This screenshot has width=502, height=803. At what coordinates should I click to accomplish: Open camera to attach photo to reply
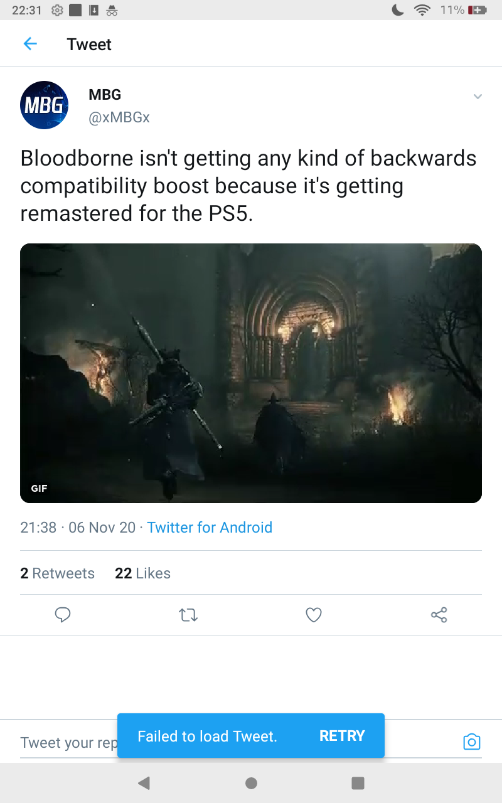471,742
